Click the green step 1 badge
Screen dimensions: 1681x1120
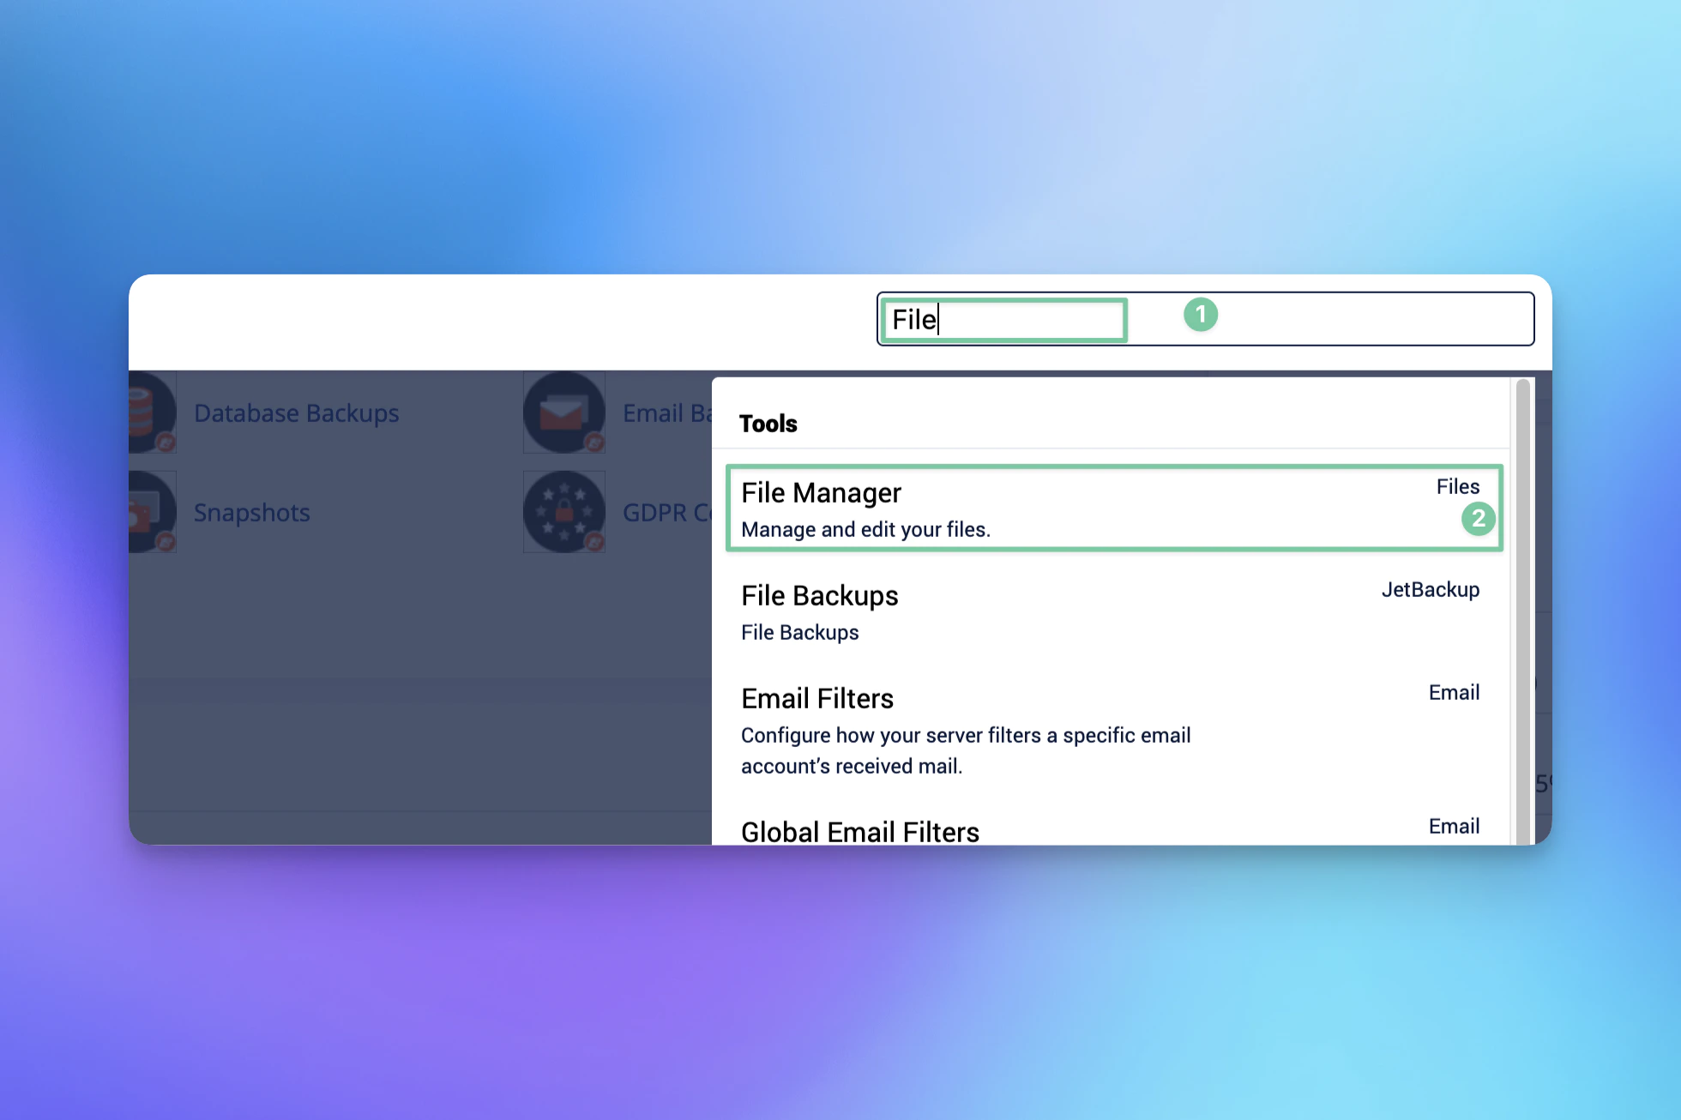[x=1201, y=315]
